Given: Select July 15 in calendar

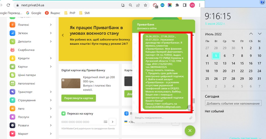Looking at the screenshot, I should [x=242, y=63].
